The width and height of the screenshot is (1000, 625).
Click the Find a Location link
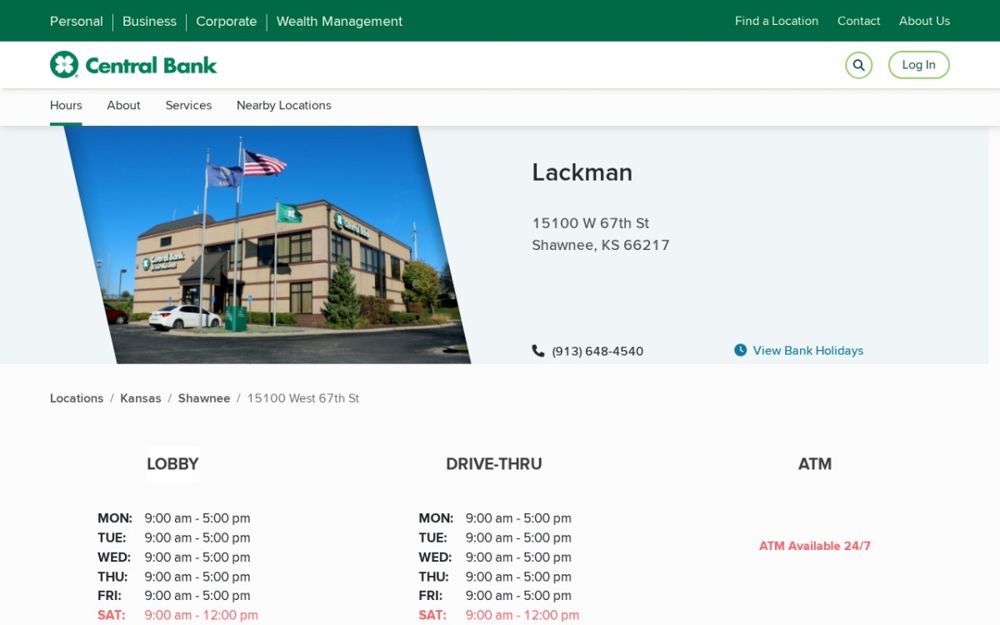(777, 21)
